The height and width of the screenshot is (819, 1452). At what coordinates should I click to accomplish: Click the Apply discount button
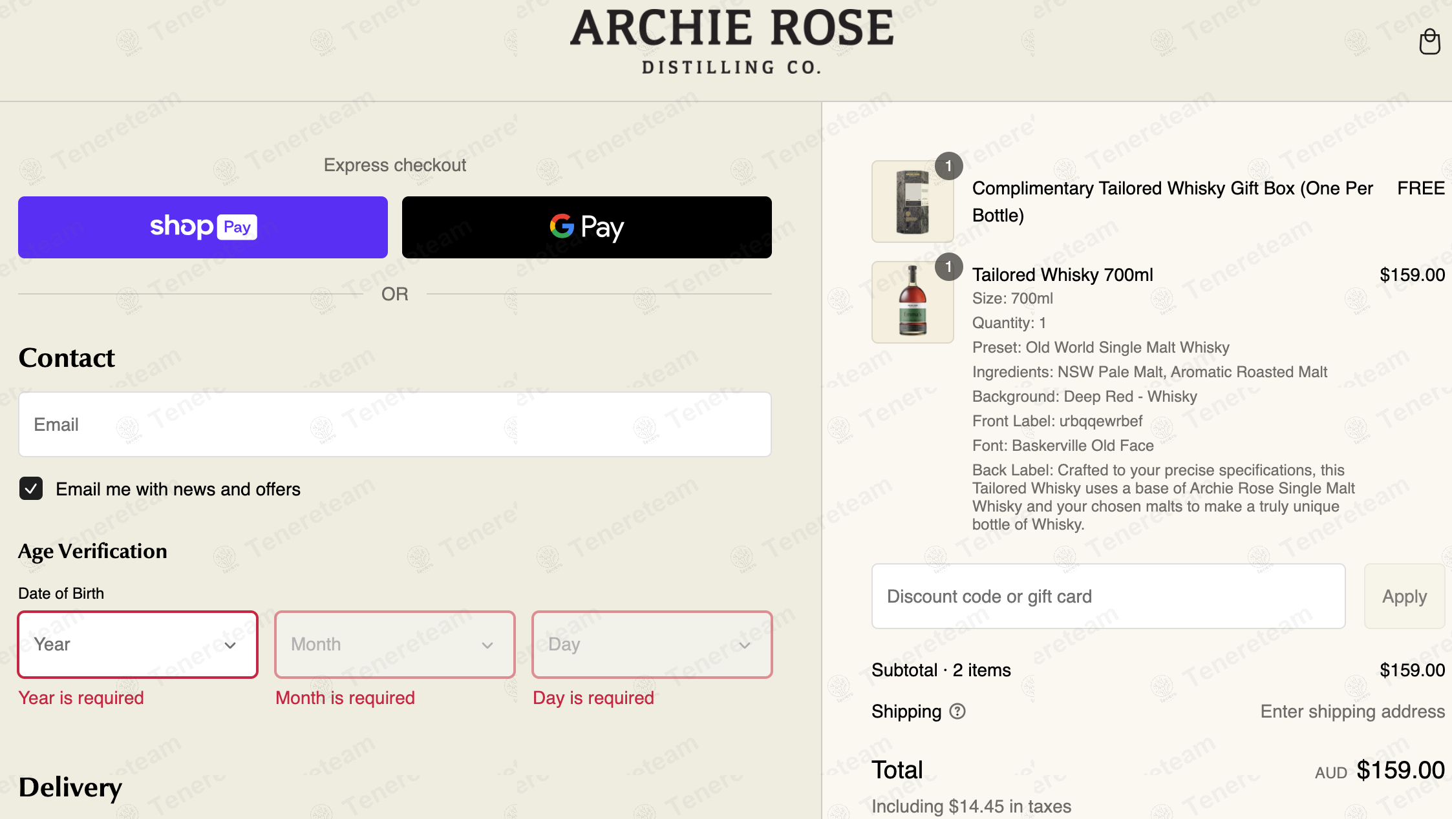click(x=1404, y=596)
